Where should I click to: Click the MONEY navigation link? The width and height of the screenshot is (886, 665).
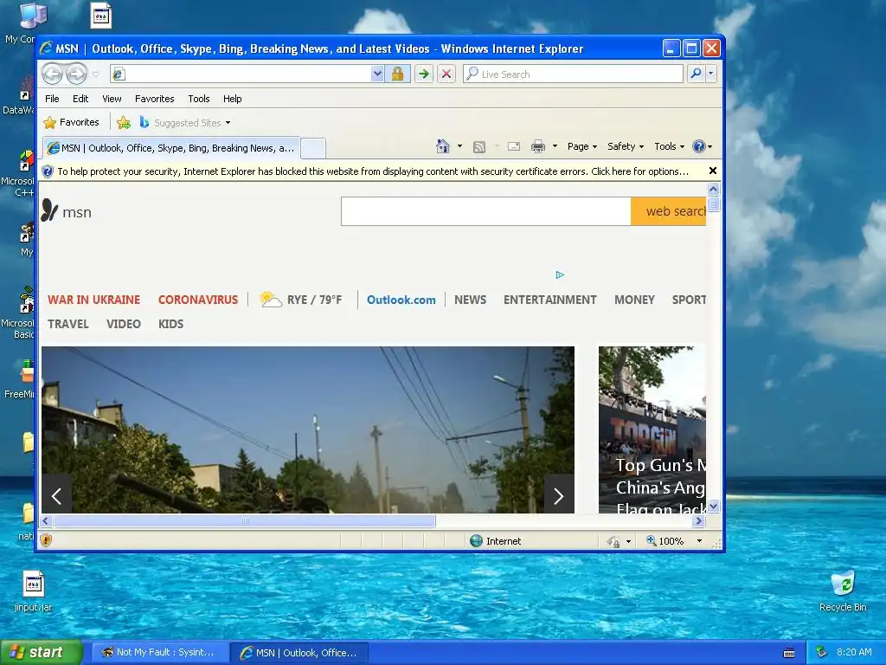pyautogui.click(x=634, y=300)
